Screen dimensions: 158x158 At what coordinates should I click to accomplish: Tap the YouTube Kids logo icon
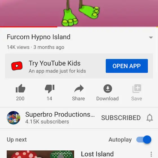(x=17, y=66)
